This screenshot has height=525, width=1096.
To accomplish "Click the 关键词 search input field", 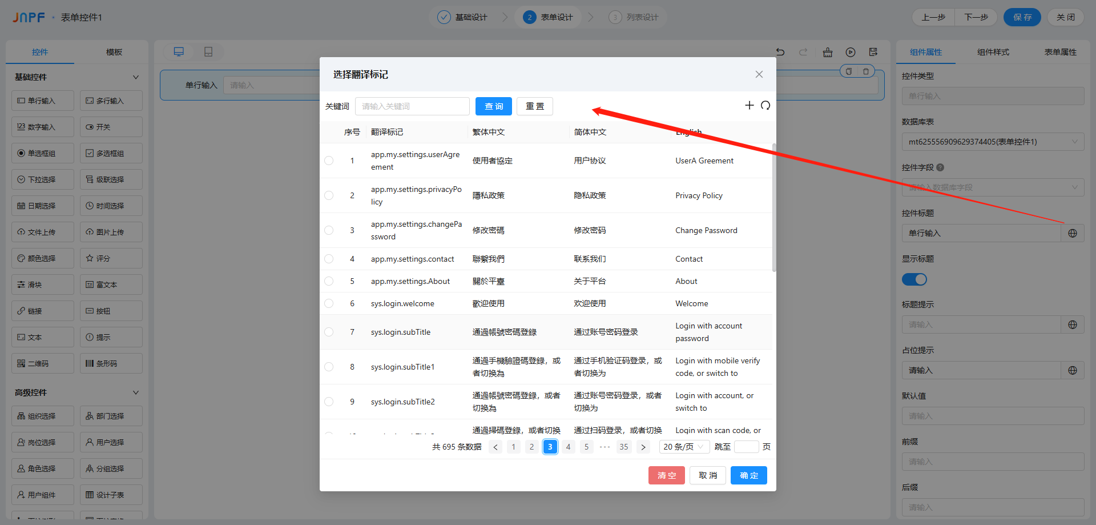I will click(412, 106).
